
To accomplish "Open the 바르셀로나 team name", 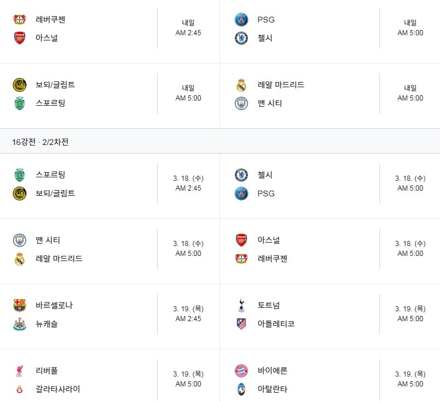I will tap(54, 306).
